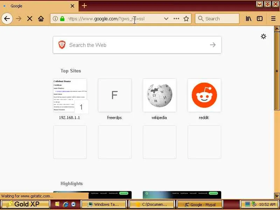Click the Highlights heading

[x=72, y=183]
